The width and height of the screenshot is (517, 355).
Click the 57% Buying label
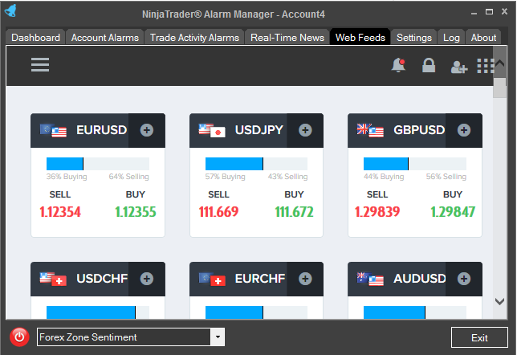tap(226, 177)
